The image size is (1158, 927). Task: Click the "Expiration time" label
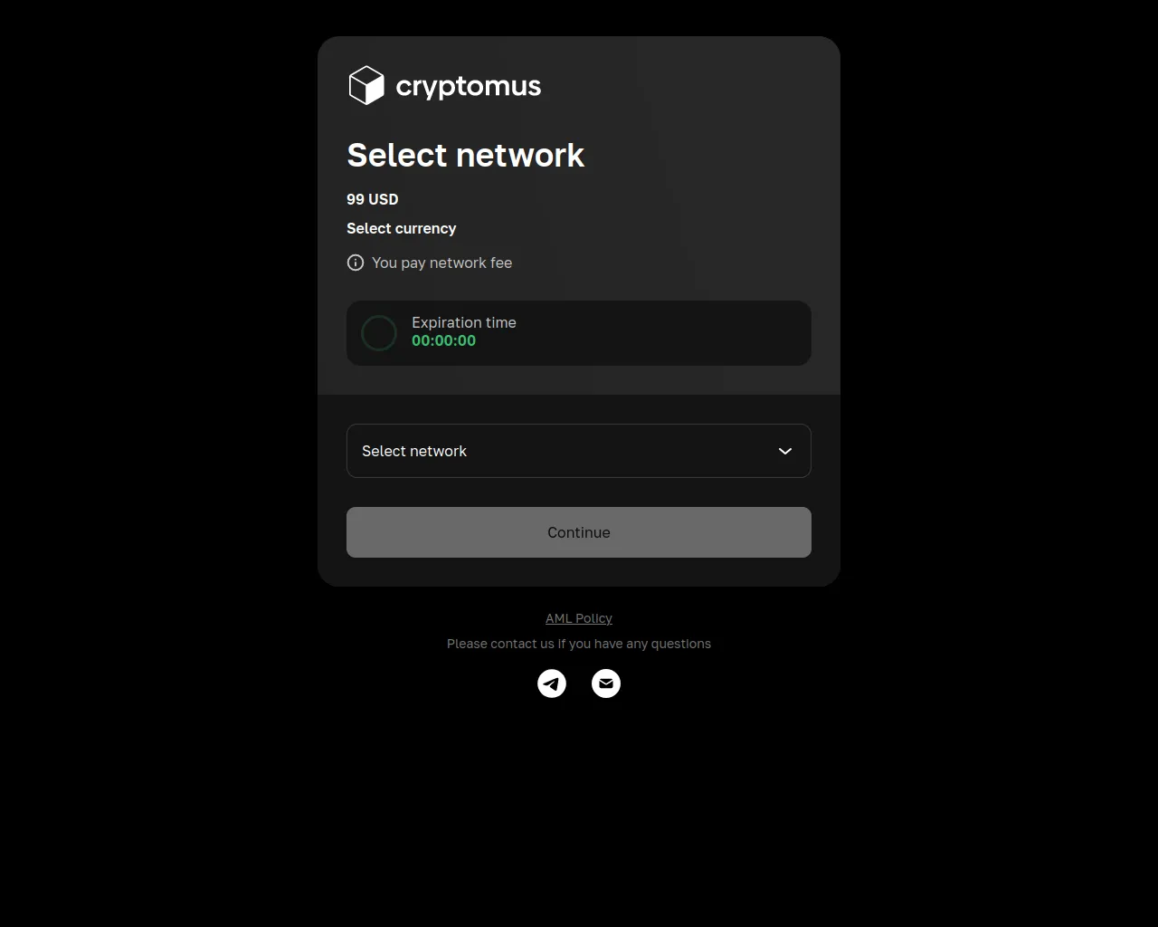tap(464, 322)
